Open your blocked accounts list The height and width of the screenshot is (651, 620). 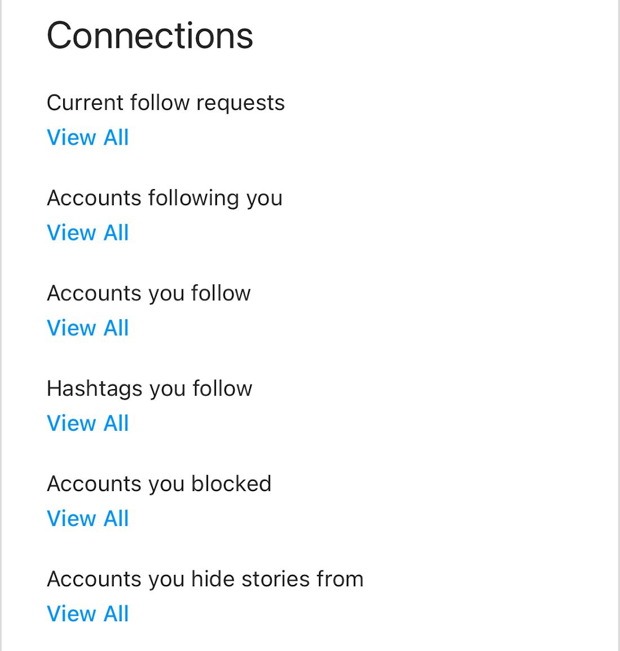pos(88,518)
